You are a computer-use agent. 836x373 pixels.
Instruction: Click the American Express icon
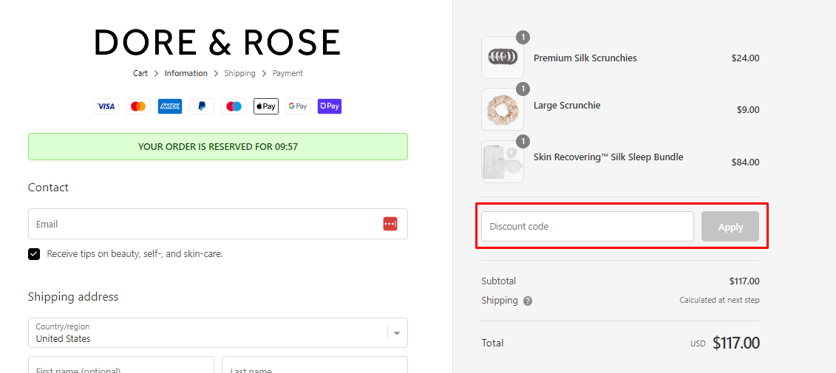pyautogui.click(x=170, y=106)
